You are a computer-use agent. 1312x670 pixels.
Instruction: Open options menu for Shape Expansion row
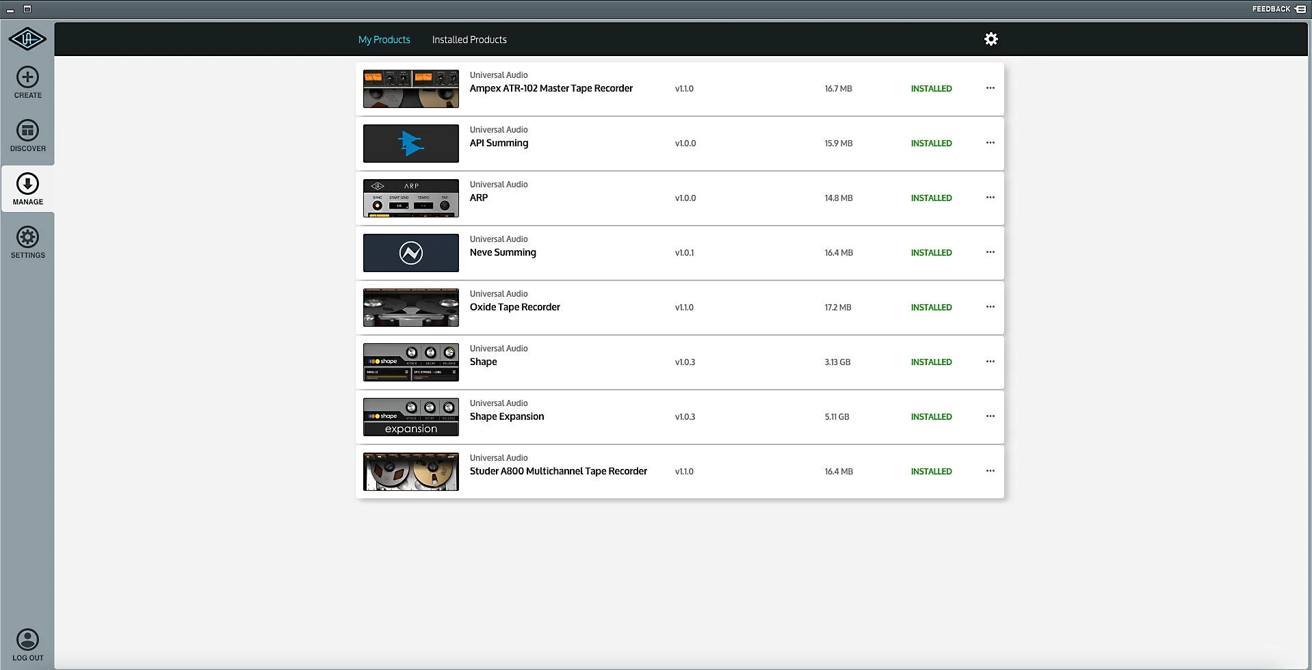pyautogui.click(x=990, y=416)
